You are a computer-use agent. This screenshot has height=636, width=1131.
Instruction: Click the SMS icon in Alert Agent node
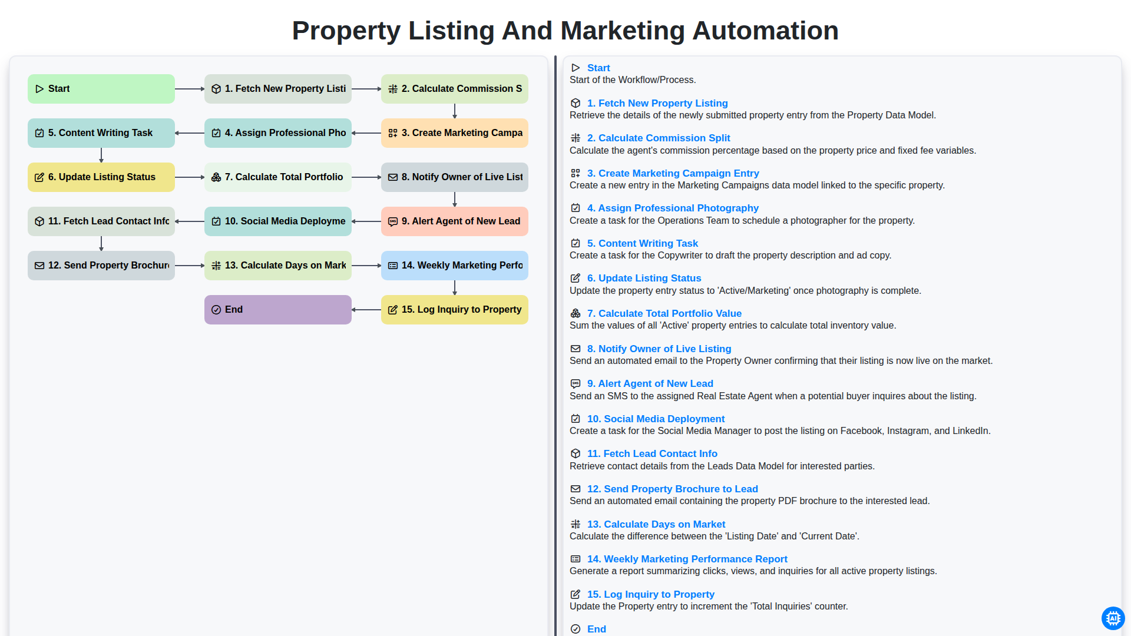point(393,221)
